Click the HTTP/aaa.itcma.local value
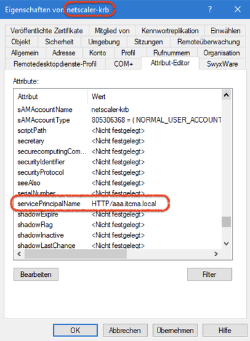250x341 pixels. click(x=124, y=204)
